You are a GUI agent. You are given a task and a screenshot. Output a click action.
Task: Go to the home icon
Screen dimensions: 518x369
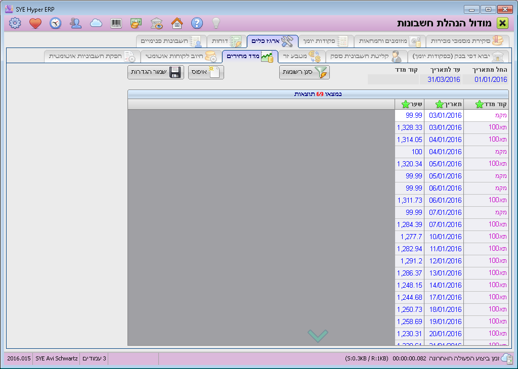pyautogui.click(x=177, y=23)
